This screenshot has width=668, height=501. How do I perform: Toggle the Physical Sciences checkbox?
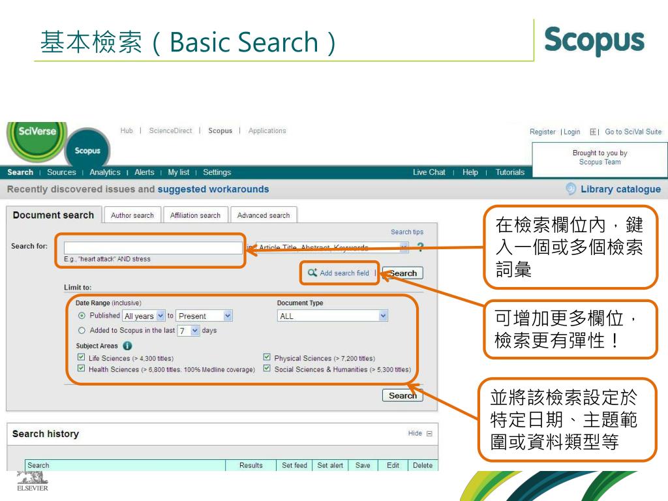click(x=267, y=357)
